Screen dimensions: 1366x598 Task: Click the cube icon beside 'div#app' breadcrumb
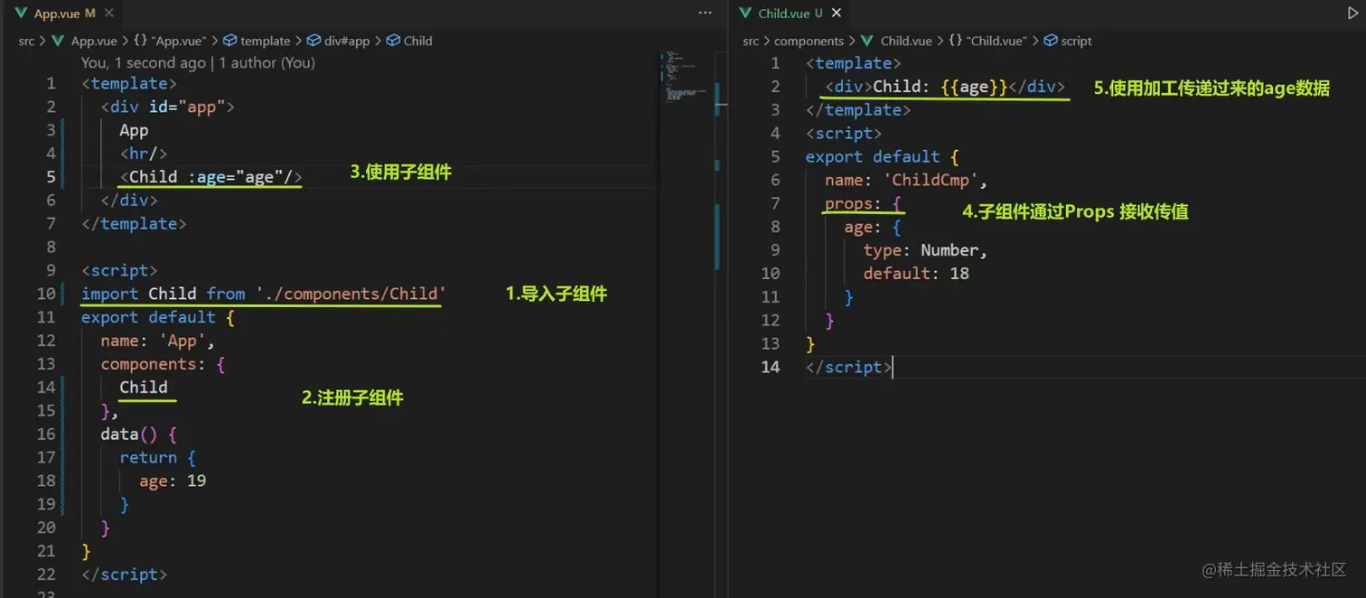[x=313, y=41]
